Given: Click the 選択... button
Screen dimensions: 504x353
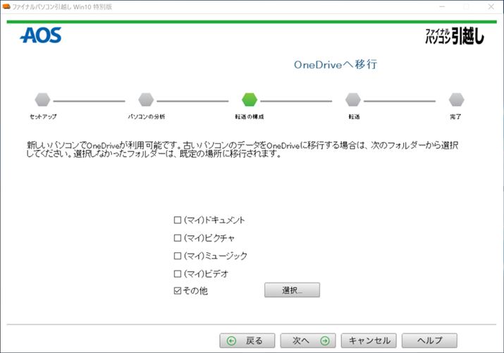Looking at the screenshot, I should 292,290.
